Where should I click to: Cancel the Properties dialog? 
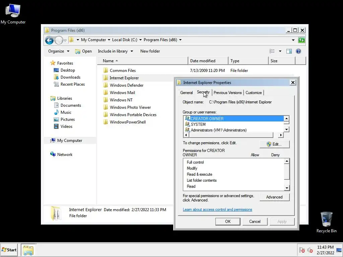pyautogui.click(x=255, y=222)
